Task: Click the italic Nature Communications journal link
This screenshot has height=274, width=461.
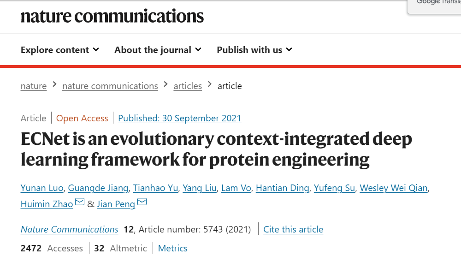Action: tap(70, 229)
